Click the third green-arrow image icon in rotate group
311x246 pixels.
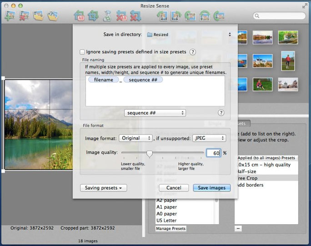[190, 16]
